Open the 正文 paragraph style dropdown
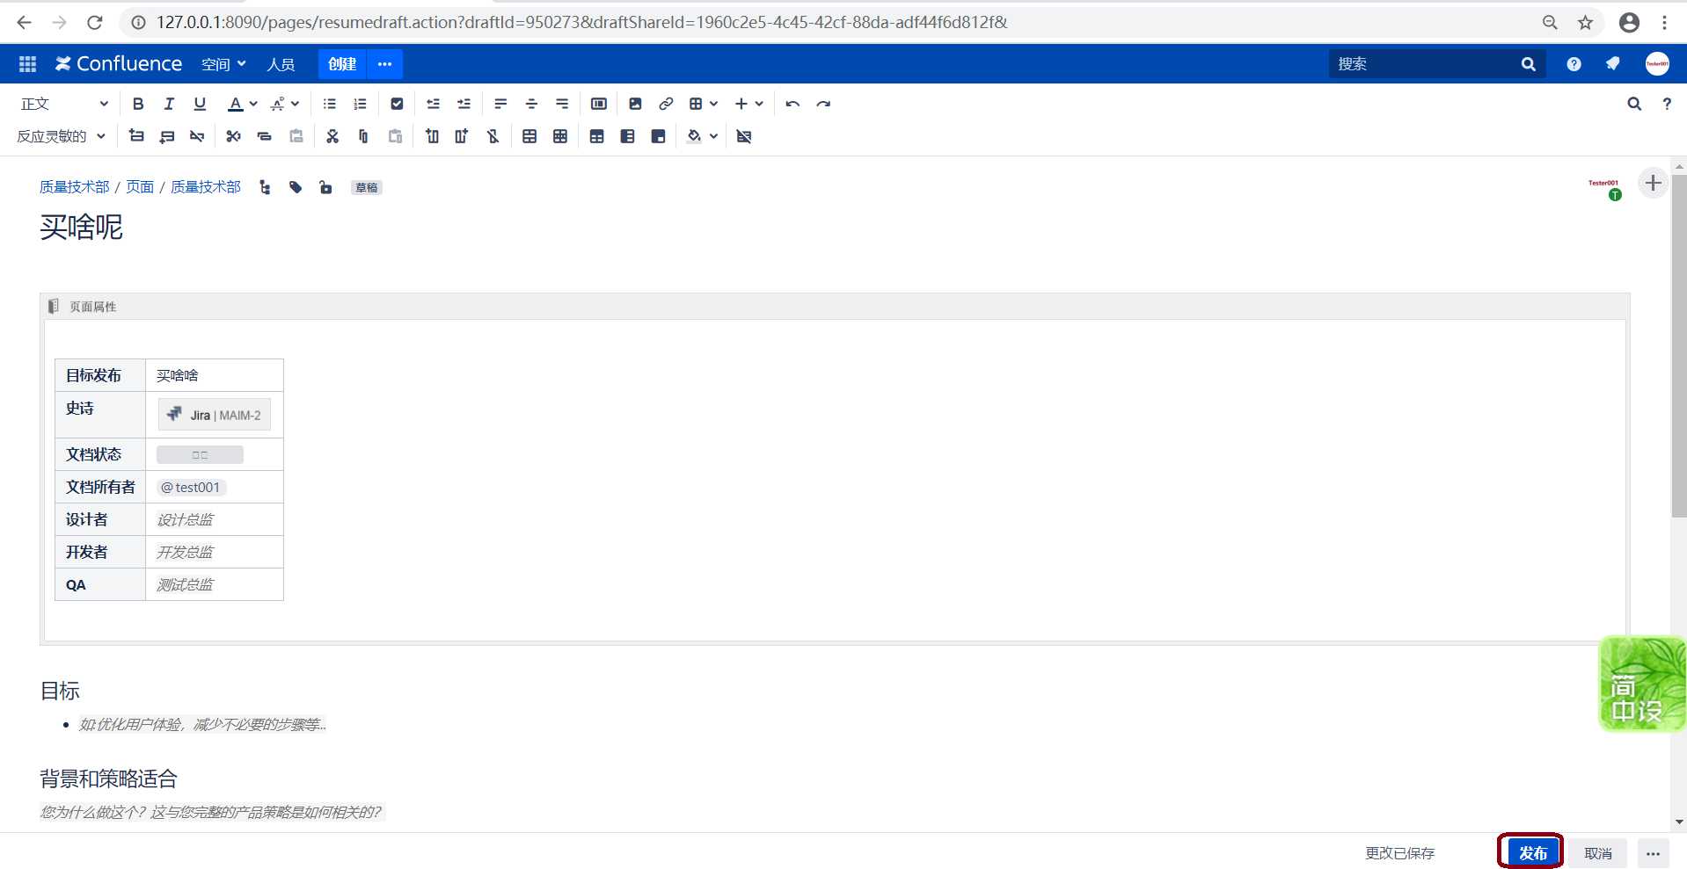This screenshot has width=1687, height=869. tap(64, 104)
